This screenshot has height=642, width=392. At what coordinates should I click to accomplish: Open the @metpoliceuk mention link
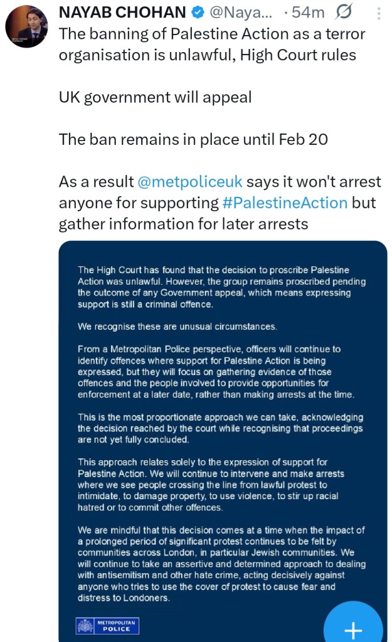(189, 182)
